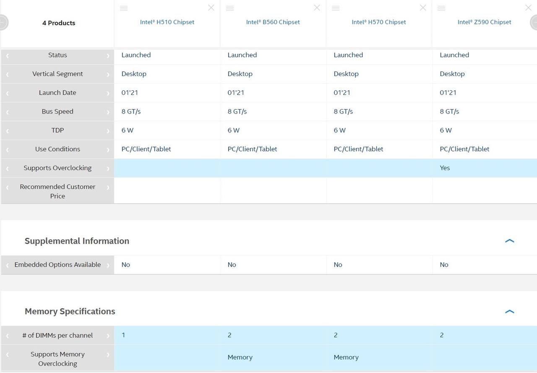The width and height of the screenshot is (537, 373).
Task: Click 'Yes' under Z590 Supports Overclocking
Action: coord(445,168)
